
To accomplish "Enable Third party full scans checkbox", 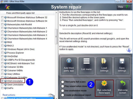I will coord(63,82).
